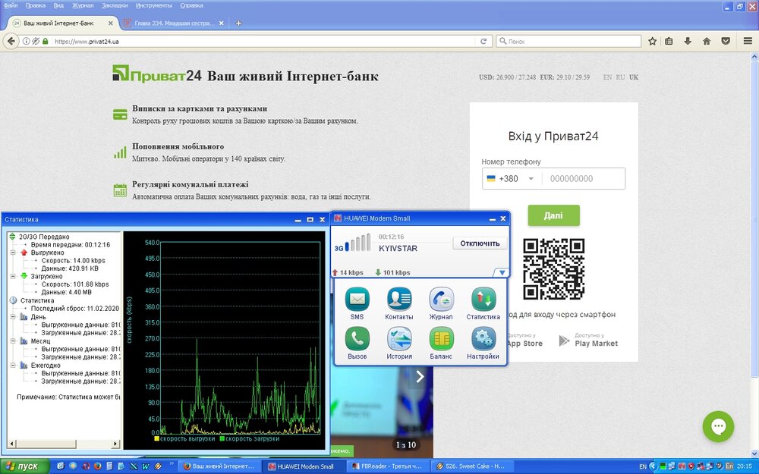The height and width of the screenshot is (474, 759).
Task: Collapse the День statistics node
Action: tap(13, 317)
